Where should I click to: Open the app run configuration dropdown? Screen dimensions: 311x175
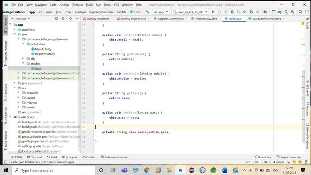(161, 12)
